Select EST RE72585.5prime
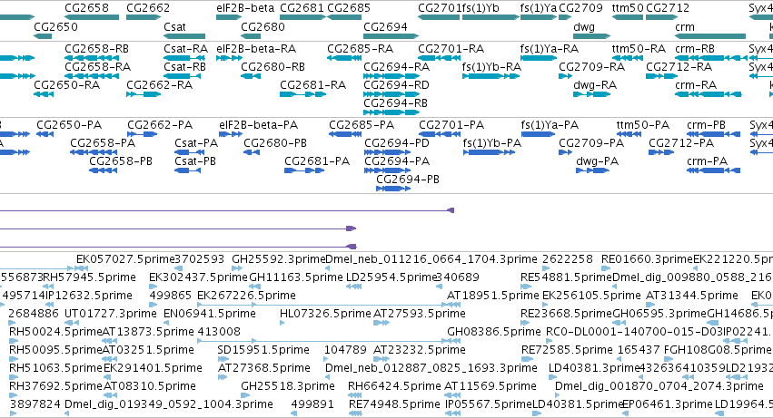Viewport: 773px width, 418px height. point(567,350)
